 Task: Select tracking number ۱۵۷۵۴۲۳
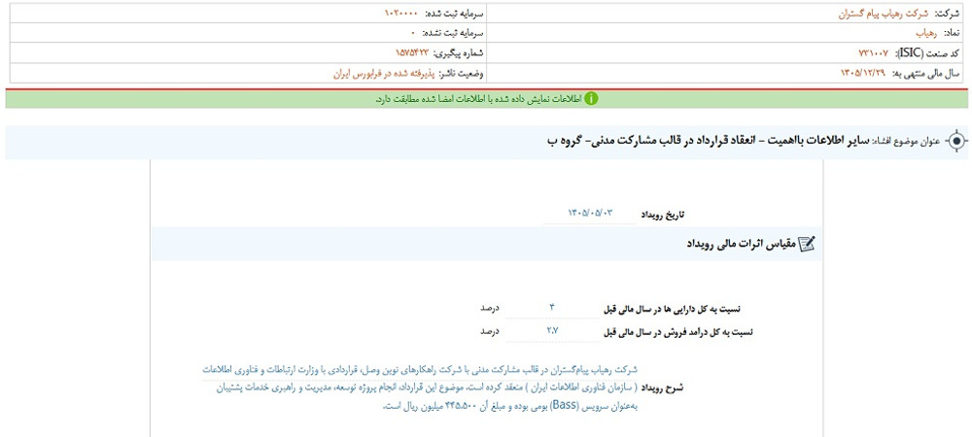point(411,53)
